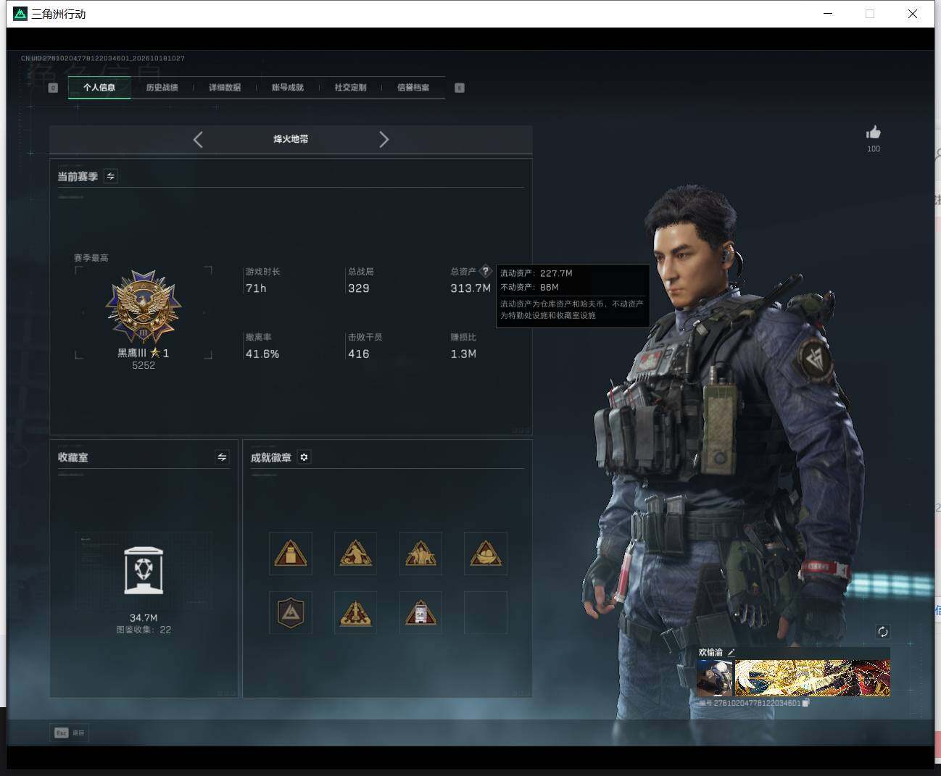Open the 成就徽章 gear settings
The width and height of the screenshot is (941, 776).
[x=304, y=457]
